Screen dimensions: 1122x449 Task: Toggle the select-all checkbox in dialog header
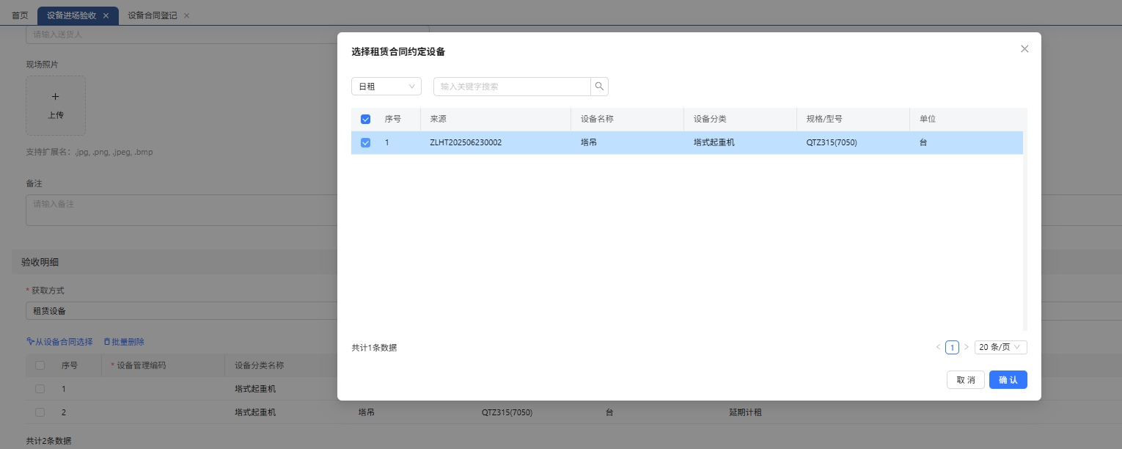(365, 119)
